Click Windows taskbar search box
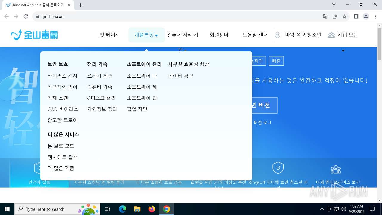Image resolution: width=382 pixels, height=215 pixels. click(x=57, y=209)
